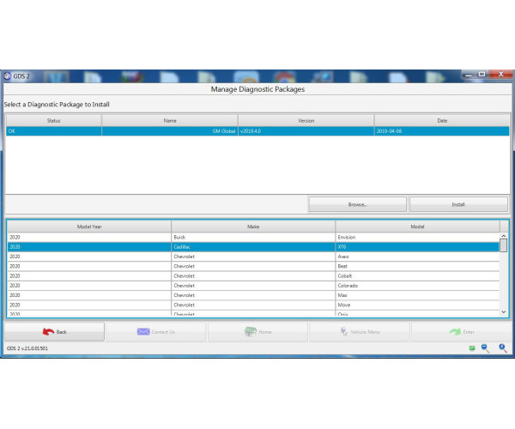Click the zoom in magnifier icon
Viewport: 515px width, 429px height.
502,348
